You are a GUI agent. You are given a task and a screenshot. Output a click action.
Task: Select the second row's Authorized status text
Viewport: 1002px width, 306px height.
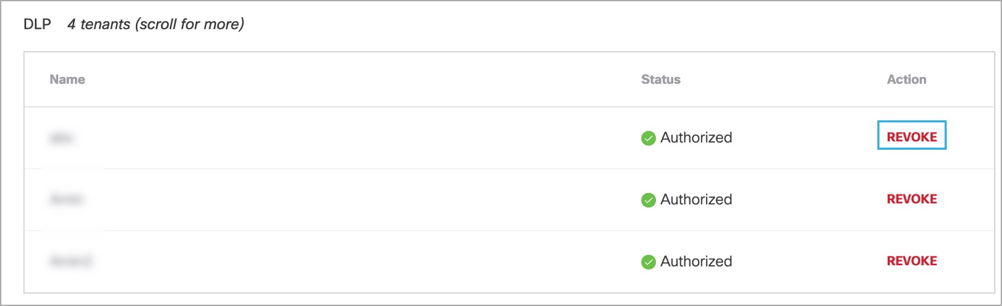point(696,199)
